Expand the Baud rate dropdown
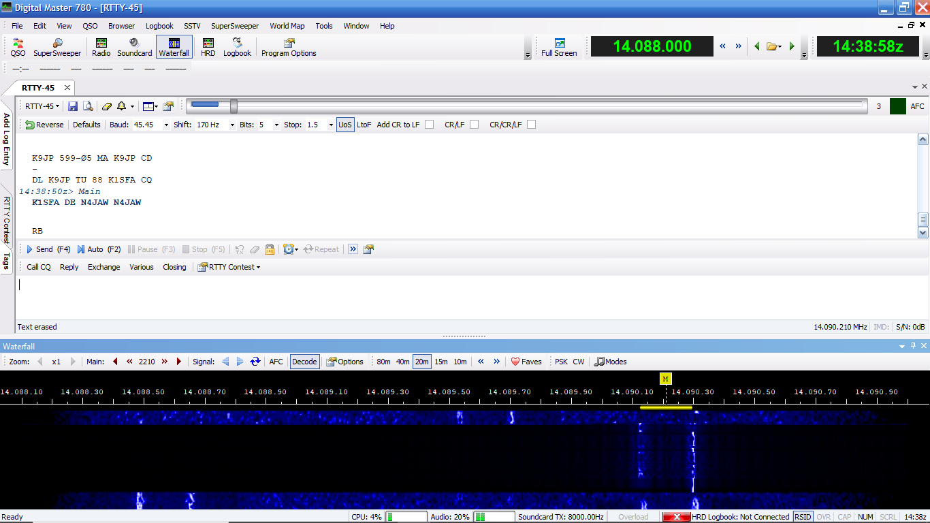Viewport: 930px width, 523px height. point(165,125)
